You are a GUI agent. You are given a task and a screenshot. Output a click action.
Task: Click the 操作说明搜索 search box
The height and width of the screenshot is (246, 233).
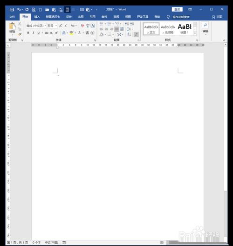pos(181,17)
